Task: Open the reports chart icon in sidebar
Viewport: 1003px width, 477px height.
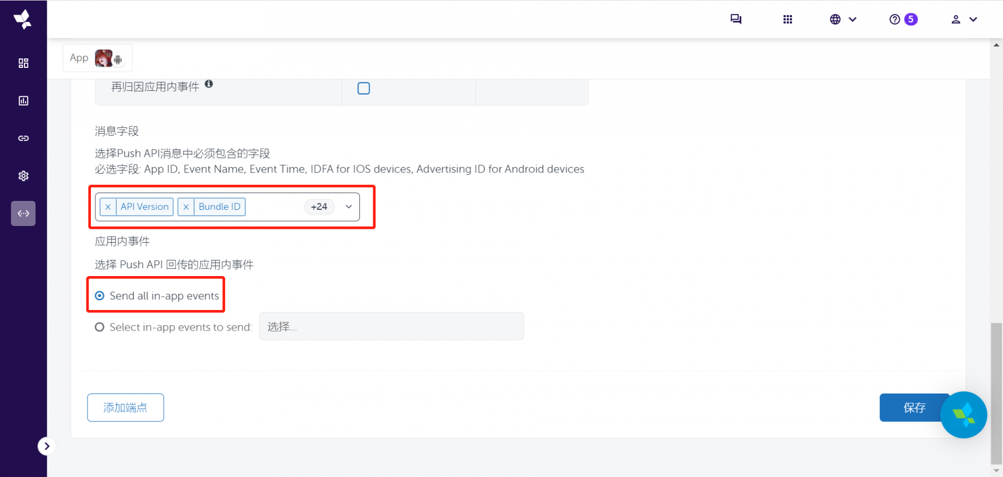Action: 23,101
